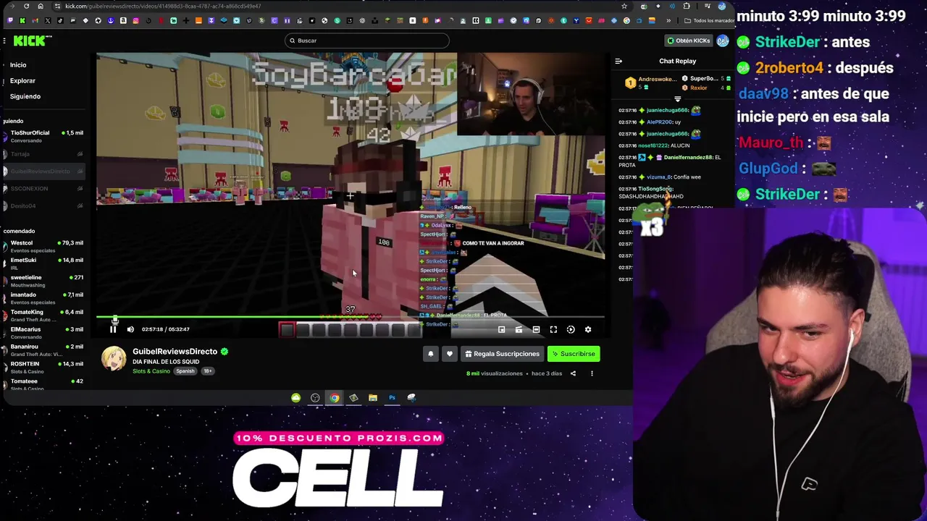Open the three-dot more options menu
Screen dimensions: 927x521
click(x=592, y=373)
